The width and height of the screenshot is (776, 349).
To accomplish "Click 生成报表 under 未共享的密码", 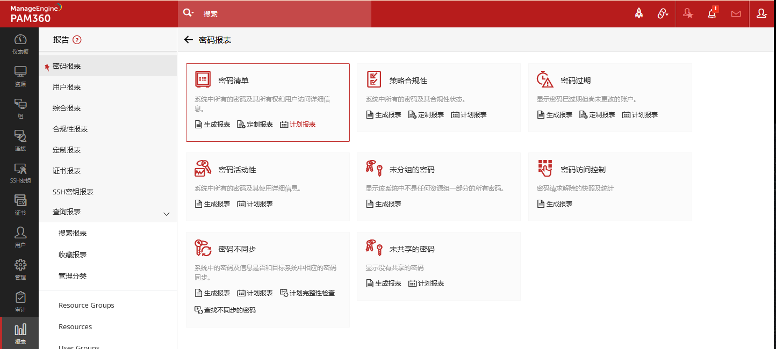I will point(384,283).
